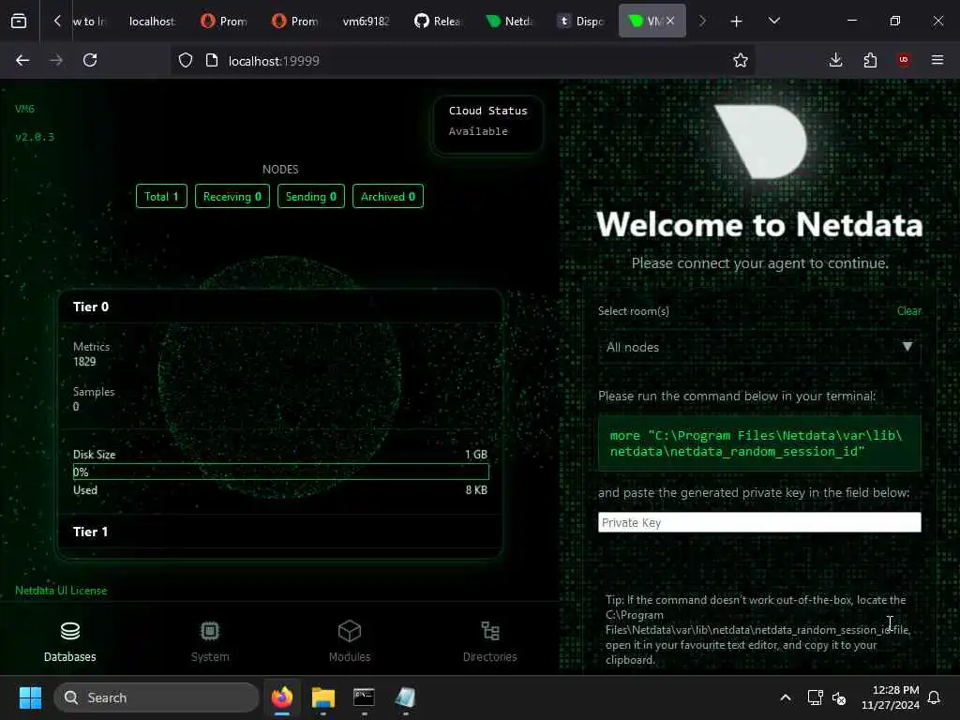Switch to the first Prom tab
This screenshot has height=720, width=960.
[224, 22]
